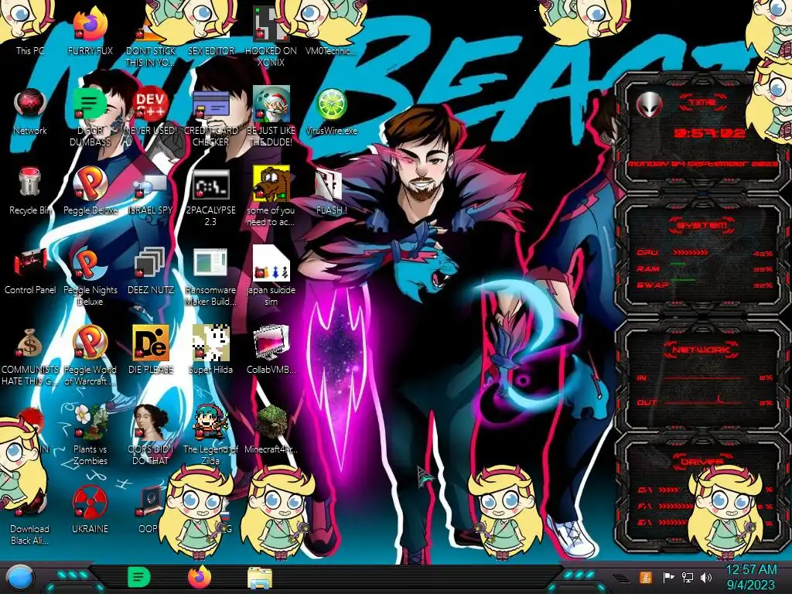Screen dimensions: 792x594
Task: Open CollabVMB... monitor icon
Action: coord(271,350)
